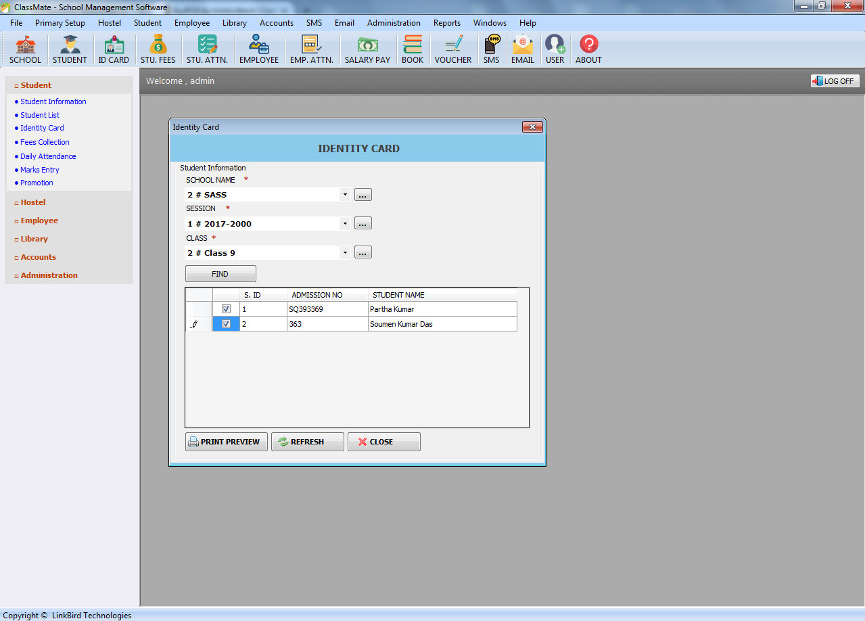
Task: Click the STU. FEES money bag icon
Action: tap(157, 48)
